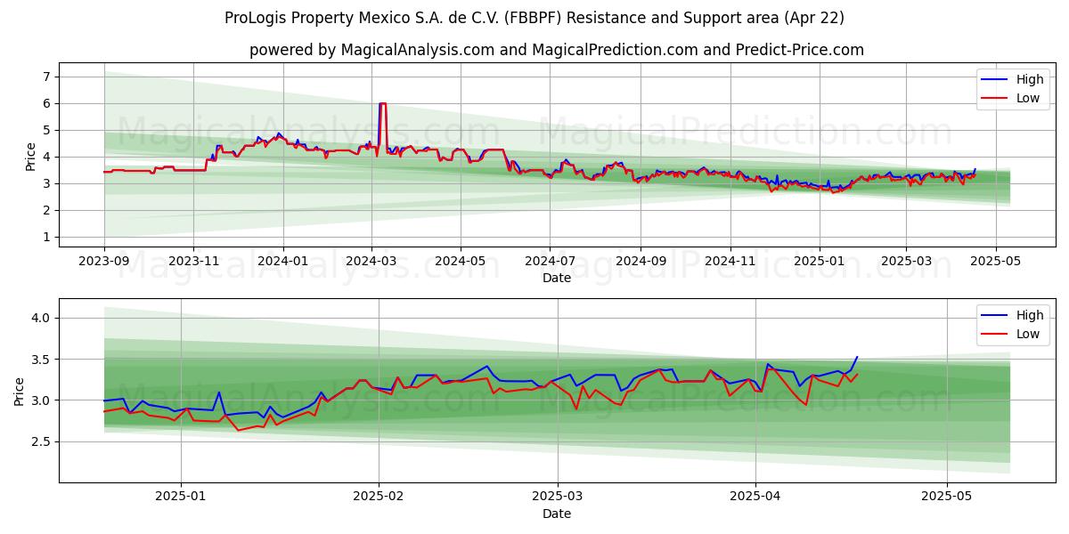
Task: Click the bottom chart 'Date' axis label
Action: point(557,514)
